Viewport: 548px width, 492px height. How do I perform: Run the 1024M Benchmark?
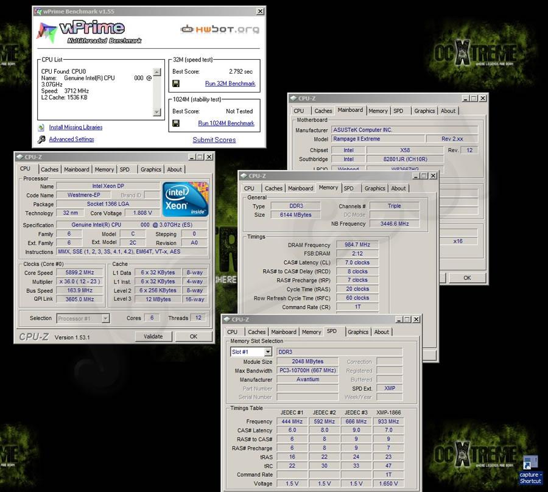[x=226, y=124]
